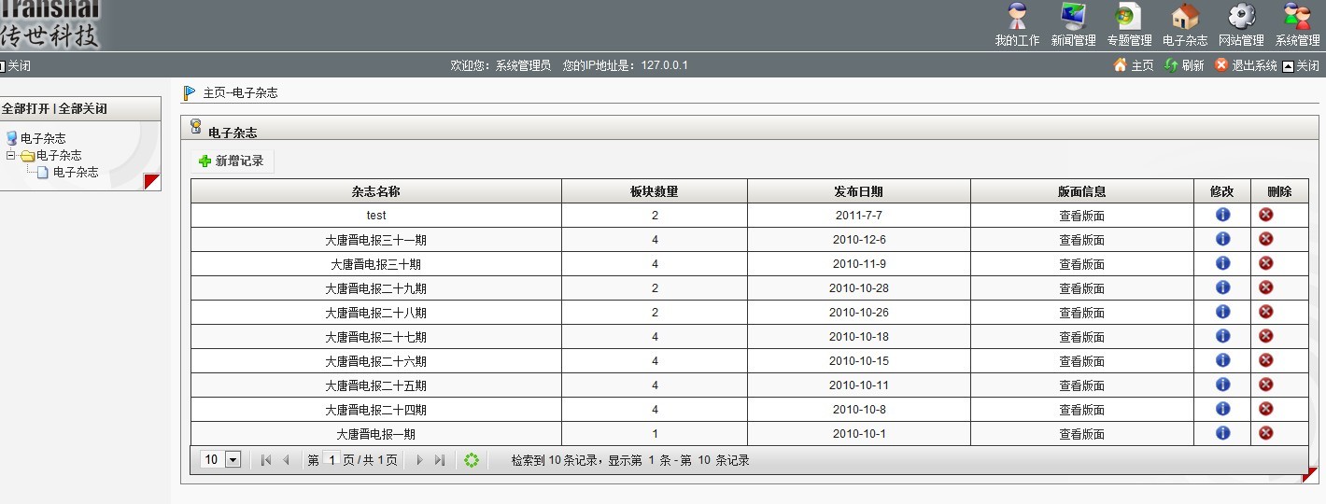1326x504 pixels.
Task: Go to first page in pager
Action: pyautogui.click(x=266, y=460)
